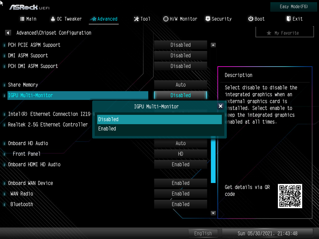This screenshot has width=319, height=239.
Task: Click the QR code image
Action: [290, 196]
